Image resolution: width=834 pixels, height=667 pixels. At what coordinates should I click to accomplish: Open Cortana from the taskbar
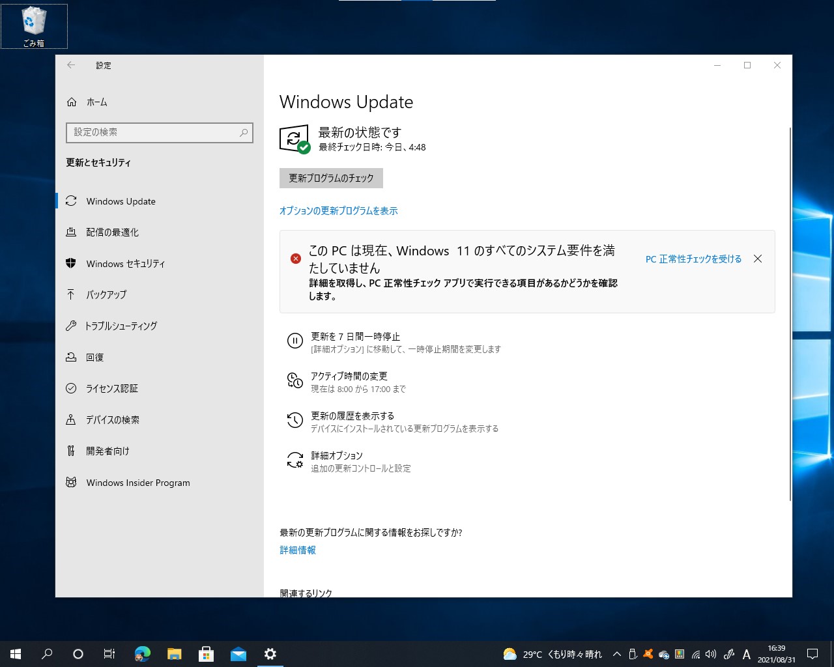click(78, 654)
